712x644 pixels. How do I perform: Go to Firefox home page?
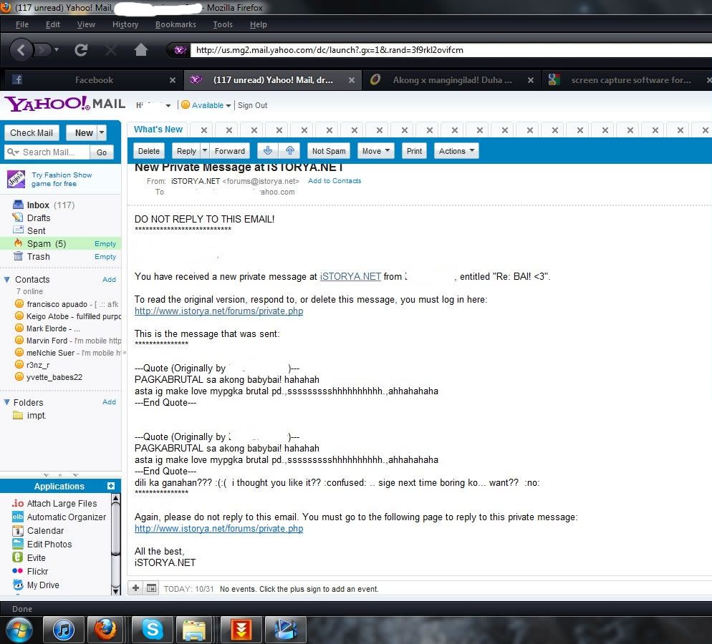[141, 50]
